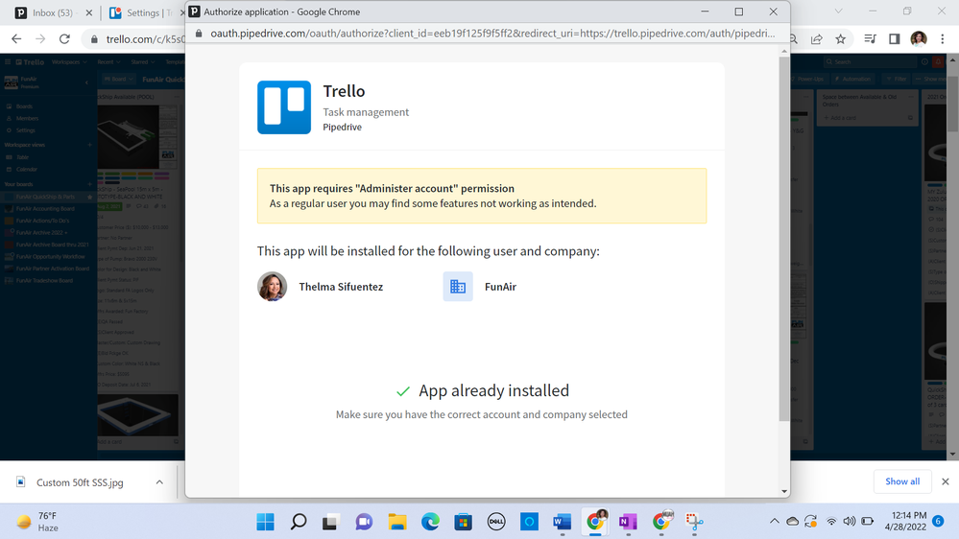
Task: Launch File Explorer from the taskbar
Action: (397, 522)
